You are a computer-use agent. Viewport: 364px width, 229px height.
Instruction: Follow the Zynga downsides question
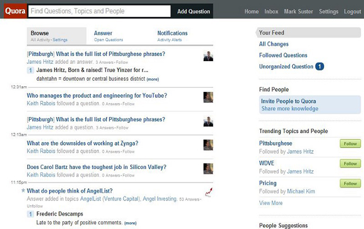tap(128, 152)
